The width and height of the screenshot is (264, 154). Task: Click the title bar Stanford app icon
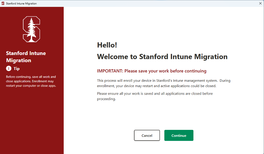tap(3, 3)
